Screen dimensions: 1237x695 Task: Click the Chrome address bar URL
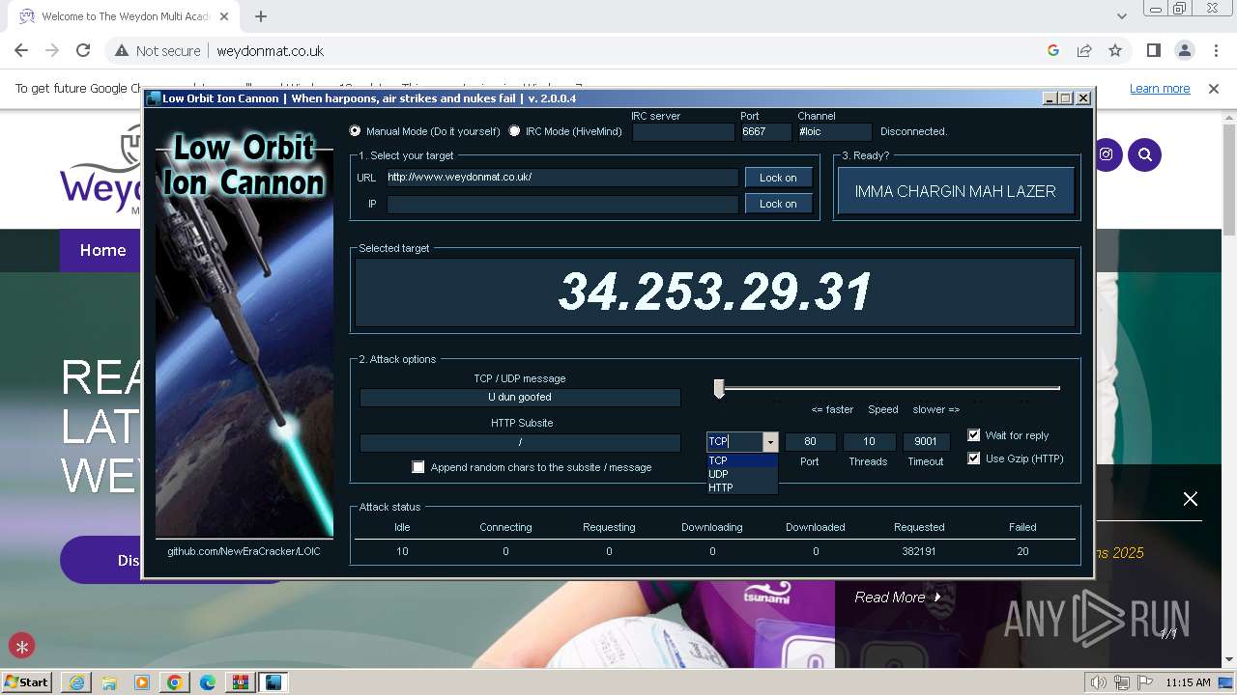pyautogui.click(x=270, y=50)
